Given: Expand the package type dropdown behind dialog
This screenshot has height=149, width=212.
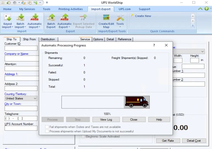Looking at the screenshot, I should [x=202, y=52].
